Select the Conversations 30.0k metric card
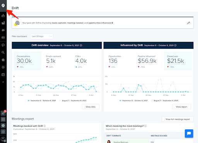The image size is (198, 143). click(x=27, y=61)
